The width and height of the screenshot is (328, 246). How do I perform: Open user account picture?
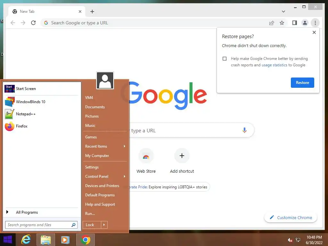pos(105,80)
